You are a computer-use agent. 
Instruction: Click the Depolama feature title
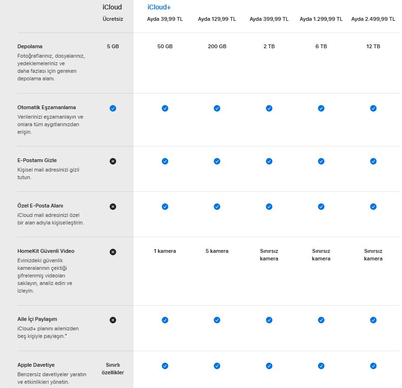pyautogui.click(x=30, y=46)
